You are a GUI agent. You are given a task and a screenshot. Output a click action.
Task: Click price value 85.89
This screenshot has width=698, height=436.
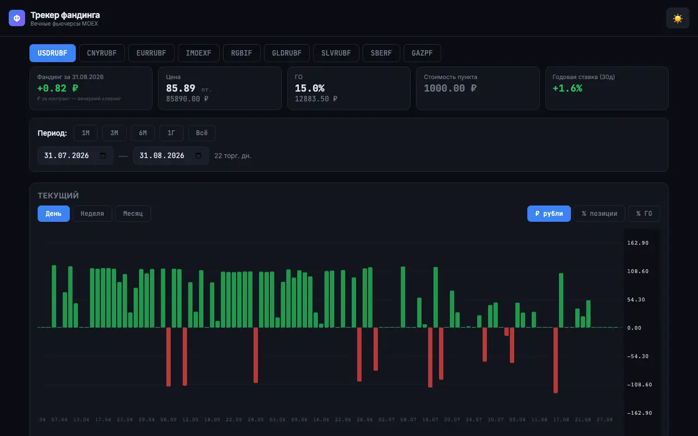[180, 88]
